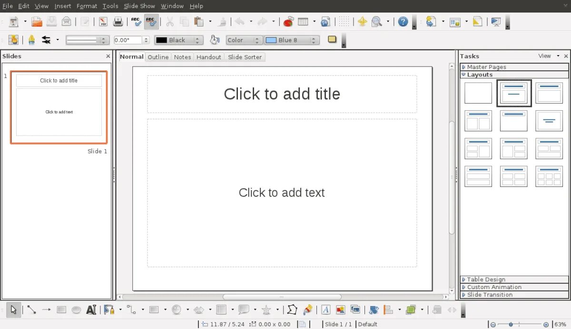
Task: Switch to the Notes tab
Action: tap(182, 57)
